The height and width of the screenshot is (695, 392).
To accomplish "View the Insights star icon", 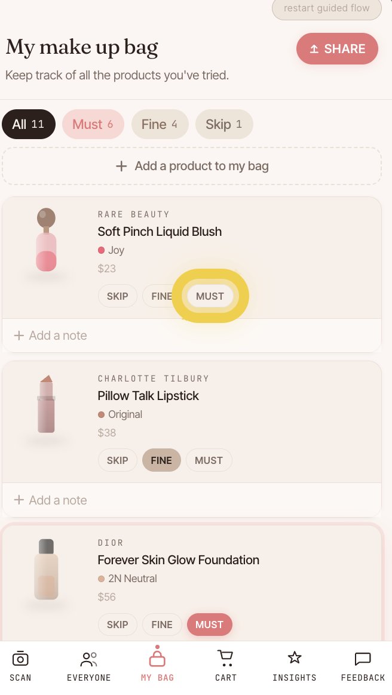I will [x=294, y=659].
